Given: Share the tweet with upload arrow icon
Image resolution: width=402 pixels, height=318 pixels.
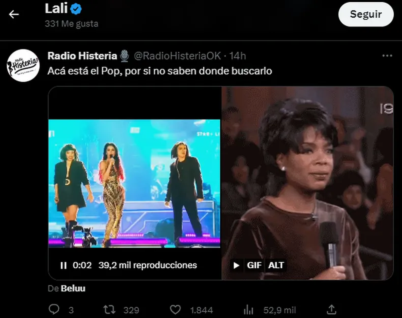Looking at the screenshot, I should pos(331,310).
